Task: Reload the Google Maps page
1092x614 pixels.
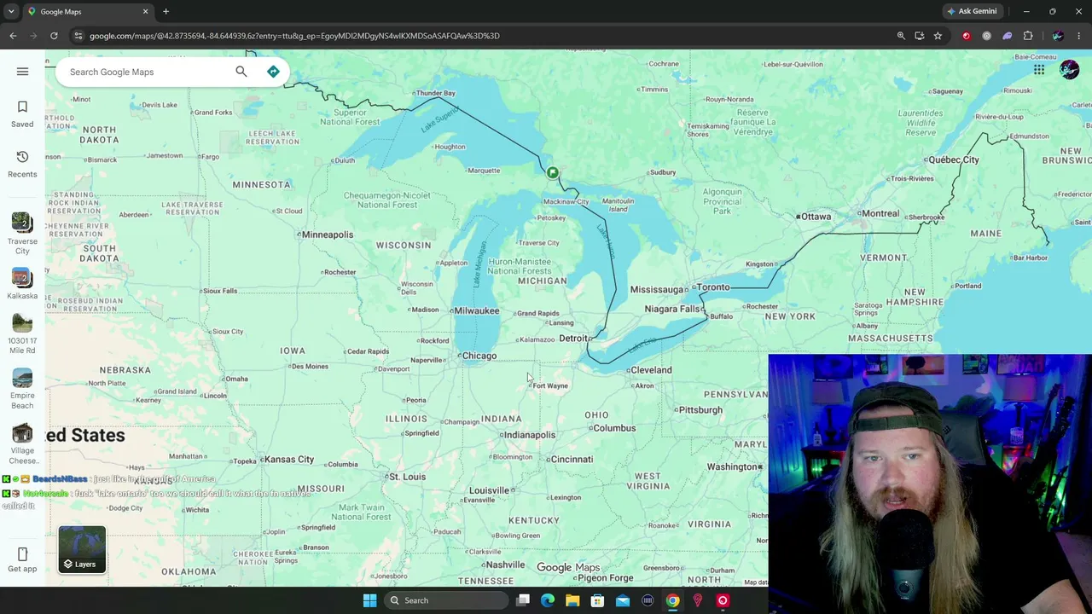Action: click(x=54, y=36)
